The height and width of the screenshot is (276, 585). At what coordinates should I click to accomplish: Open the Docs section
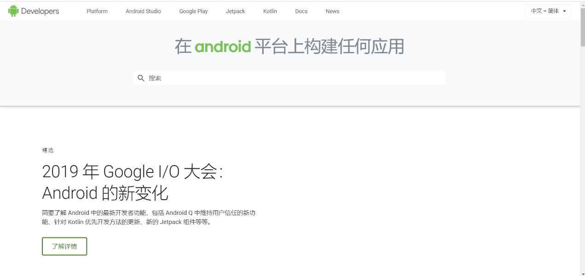pos(301,11)
